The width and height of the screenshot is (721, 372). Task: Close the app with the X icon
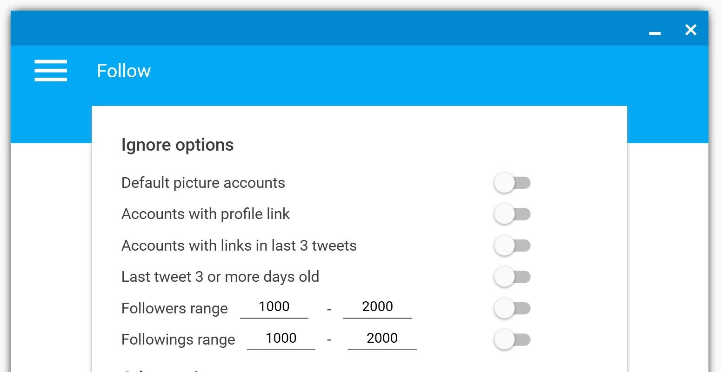point(691,30)
